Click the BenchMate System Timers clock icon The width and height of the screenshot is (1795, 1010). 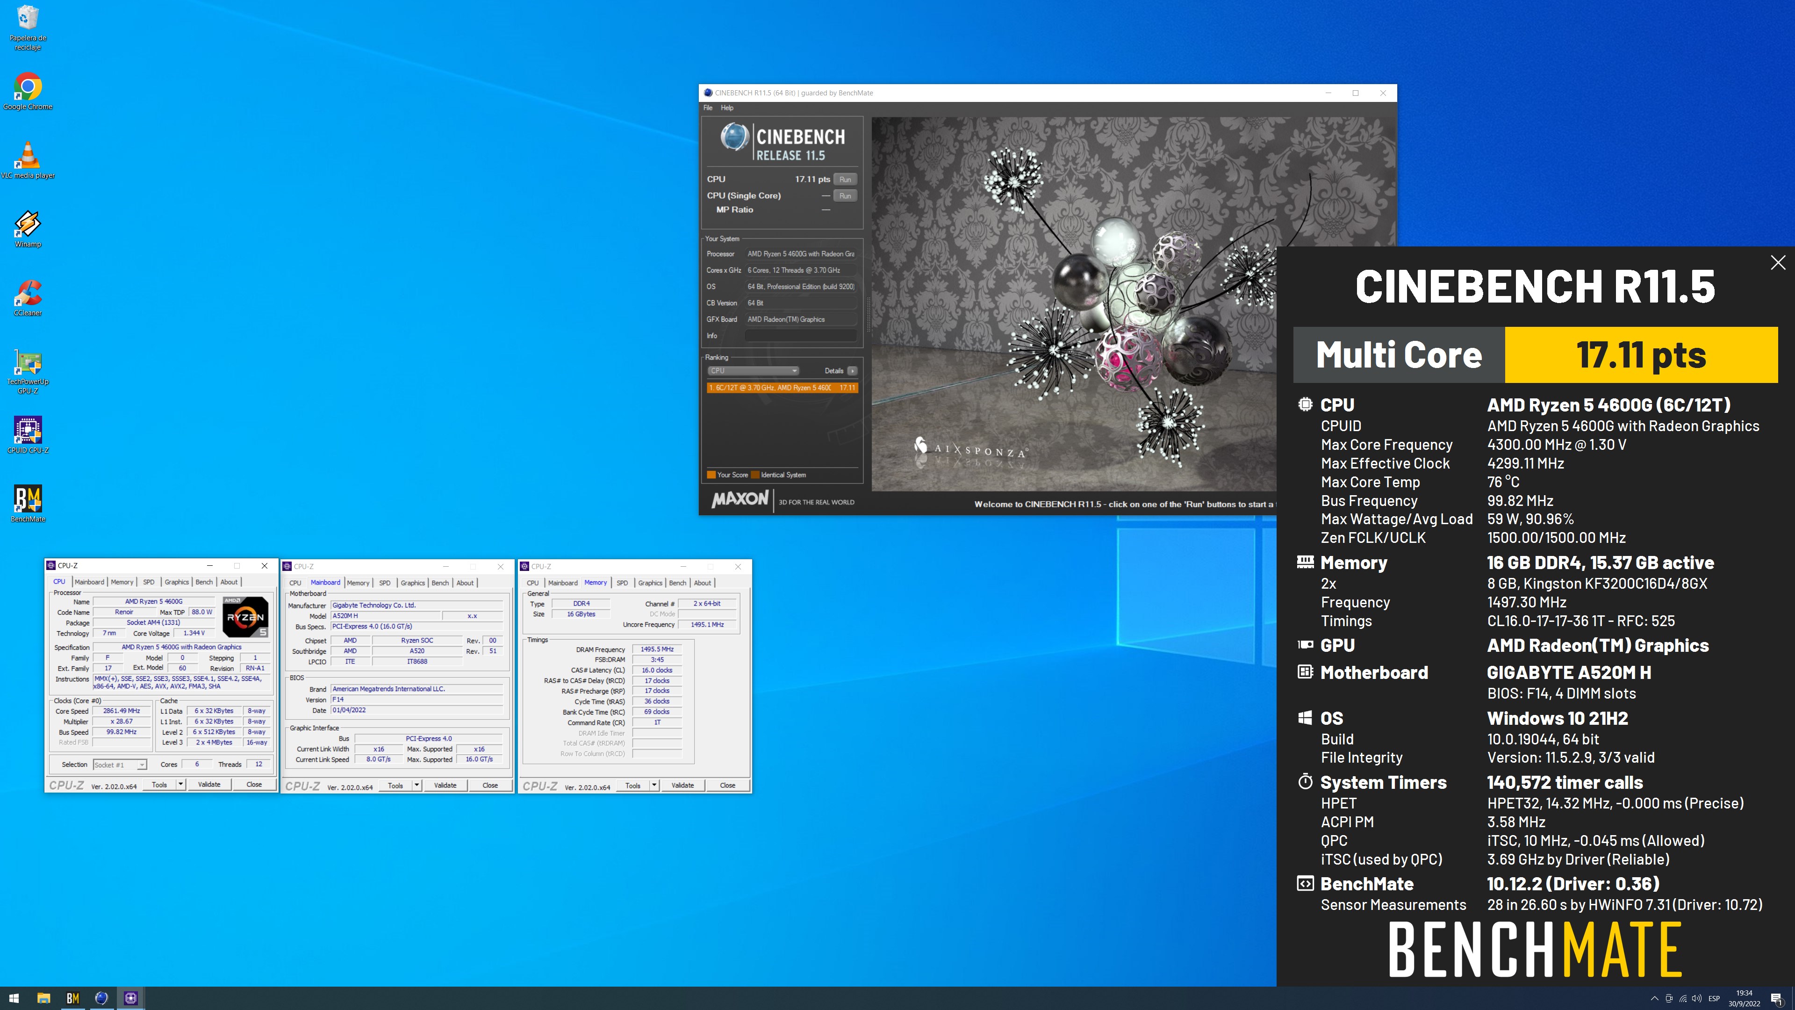coord(1305,781)
